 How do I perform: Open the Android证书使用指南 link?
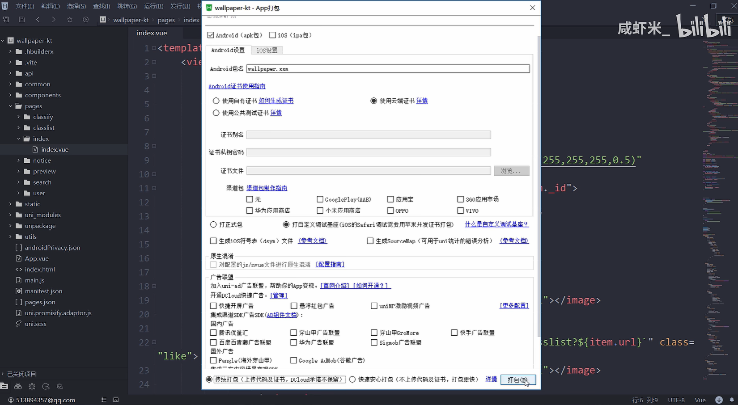[237, 86]
